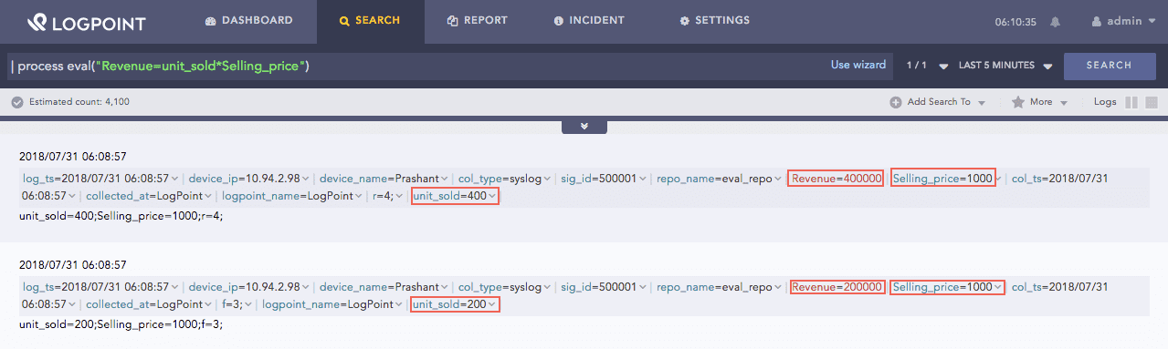Click repo_name=eval_repo in second log

(x=714, y=287)
